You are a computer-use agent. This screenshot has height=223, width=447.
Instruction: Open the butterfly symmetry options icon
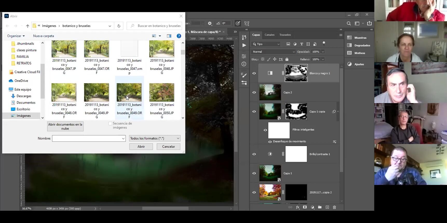pos(247,24)
